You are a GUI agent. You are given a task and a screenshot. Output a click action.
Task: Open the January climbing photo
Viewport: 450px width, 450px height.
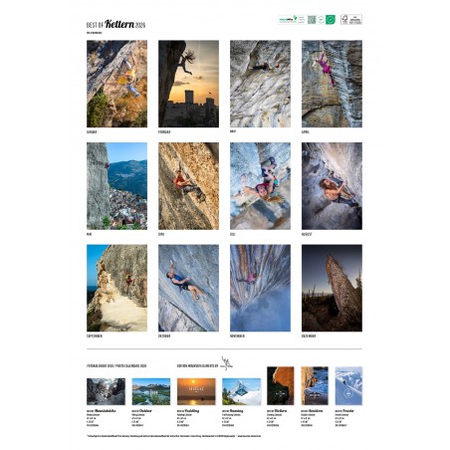[116, 84]
